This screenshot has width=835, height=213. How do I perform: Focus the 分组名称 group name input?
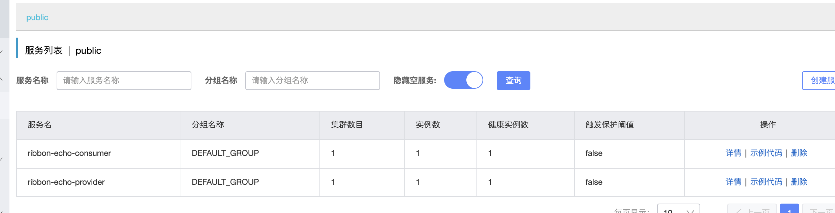pos(312,81)
